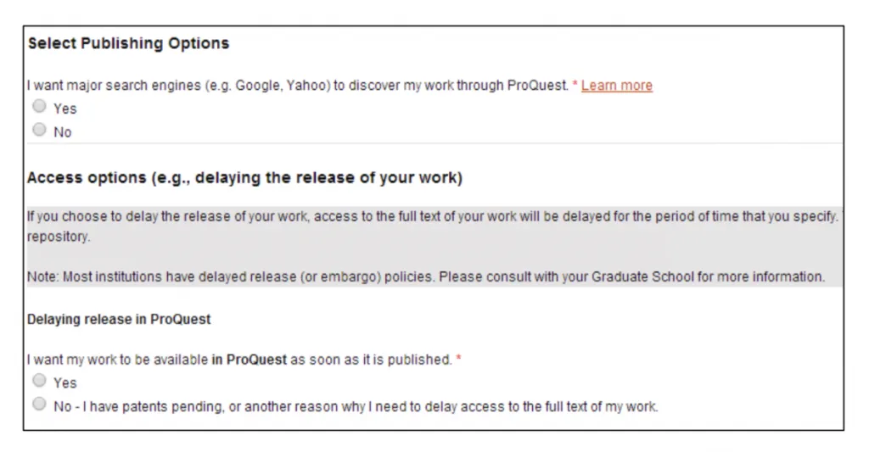Choose Yes radio for immediate ProQuest availability
Viewport: 869px width, 452px height.
(x=39, y=381)
